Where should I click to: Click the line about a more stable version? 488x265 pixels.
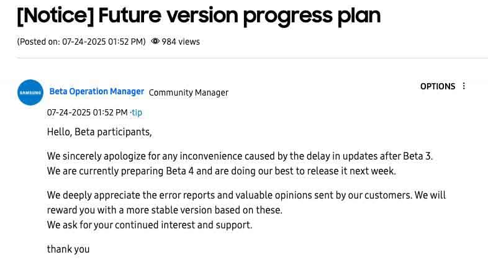[x=165, y=210]
